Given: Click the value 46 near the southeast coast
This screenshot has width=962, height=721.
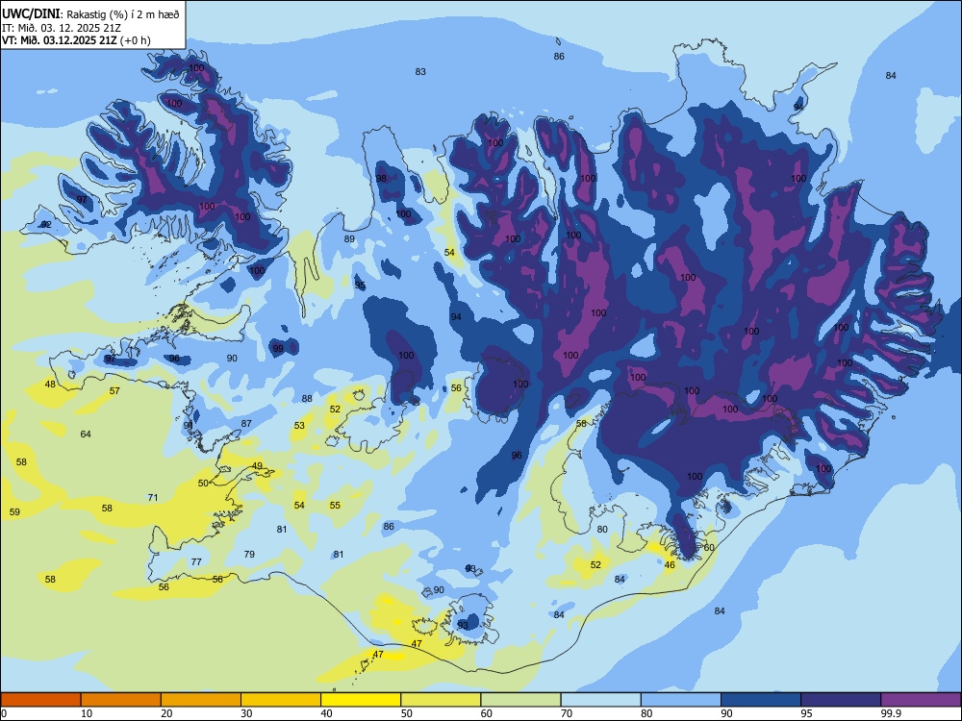Looking at the screenshot, I should click(670, 565).
